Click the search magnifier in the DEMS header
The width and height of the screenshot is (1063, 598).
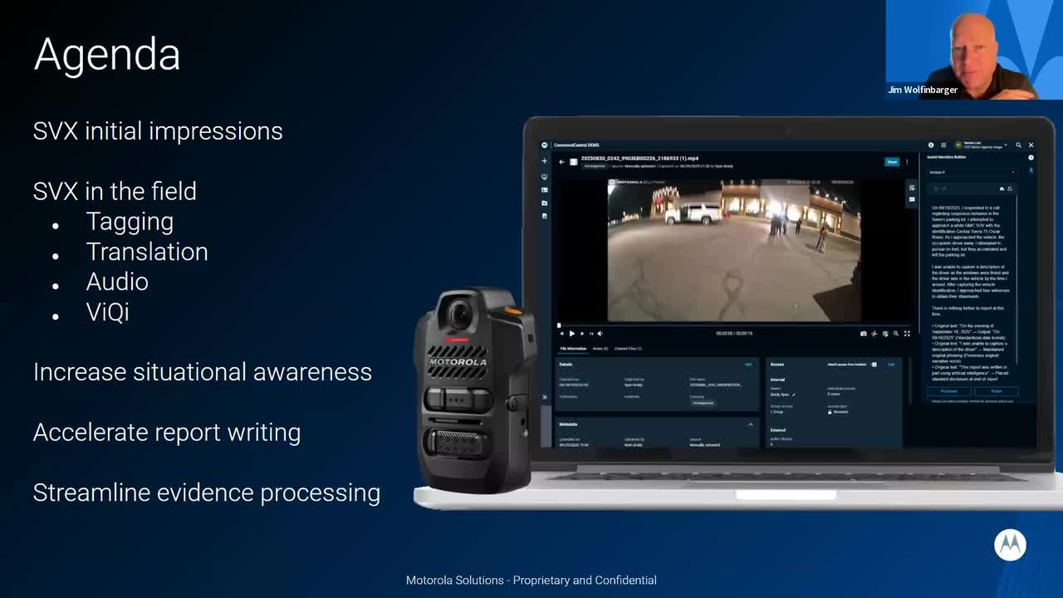(x=1019, y=145)
